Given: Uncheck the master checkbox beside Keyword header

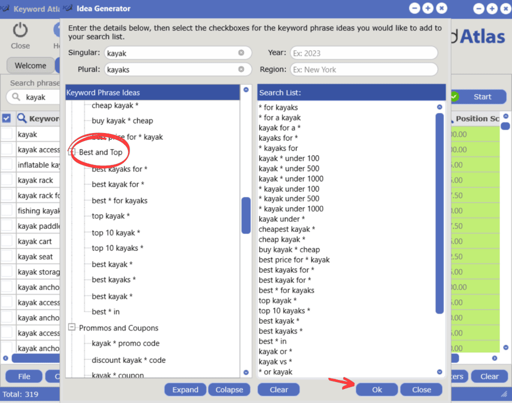Looking at the screenshot, I should (6, 118).
